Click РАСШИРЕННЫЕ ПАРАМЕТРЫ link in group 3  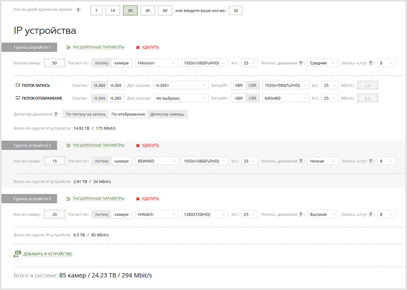pyautogui.click(x=99, y=199)
